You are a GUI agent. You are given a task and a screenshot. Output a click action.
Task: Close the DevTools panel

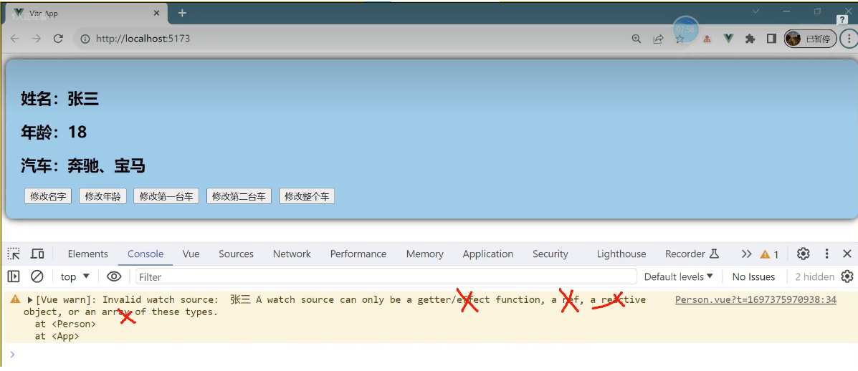click(847, 254)
